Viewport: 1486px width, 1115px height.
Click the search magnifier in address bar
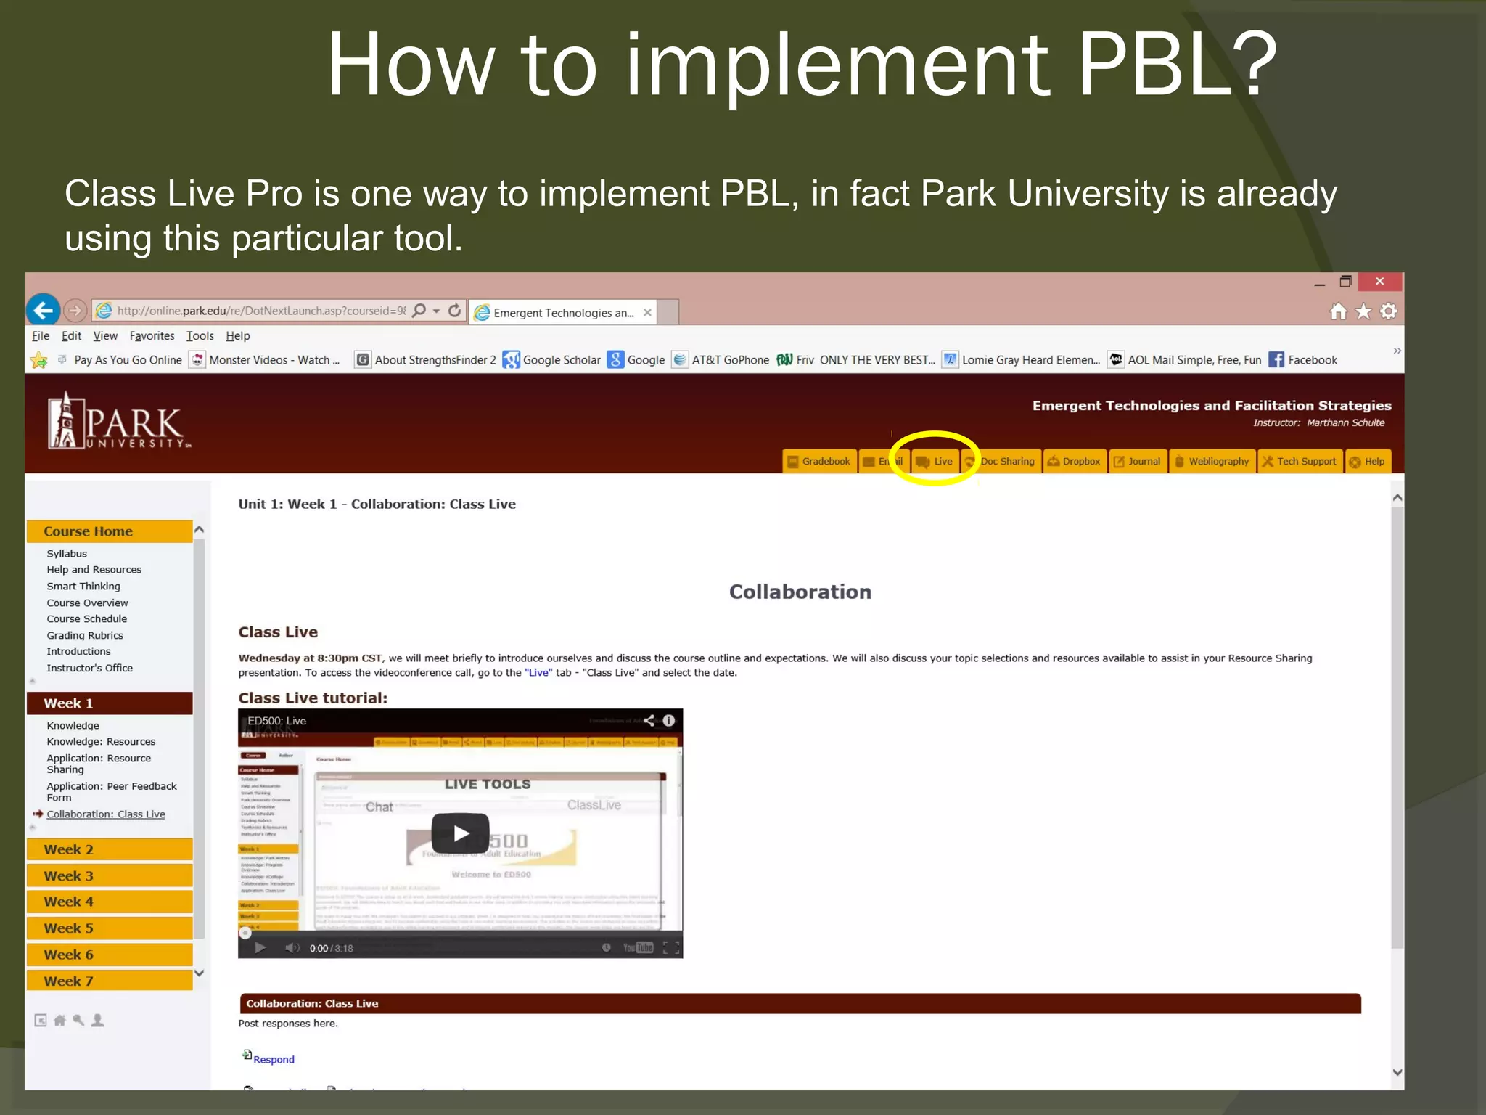[419, 311]
